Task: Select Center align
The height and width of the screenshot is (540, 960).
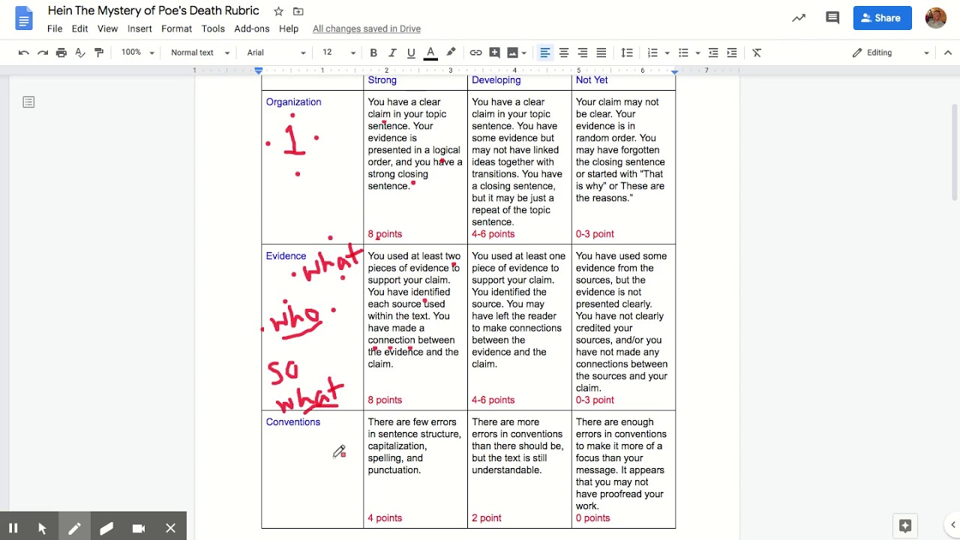Action: [x=564, y=52]
